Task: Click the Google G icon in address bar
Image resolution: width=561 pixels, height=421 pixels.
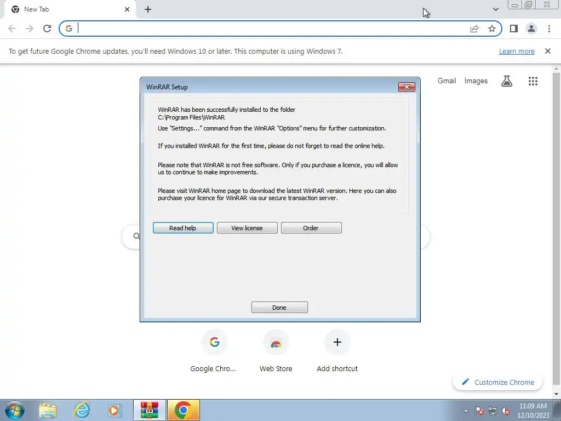Action: click(69, 29)
